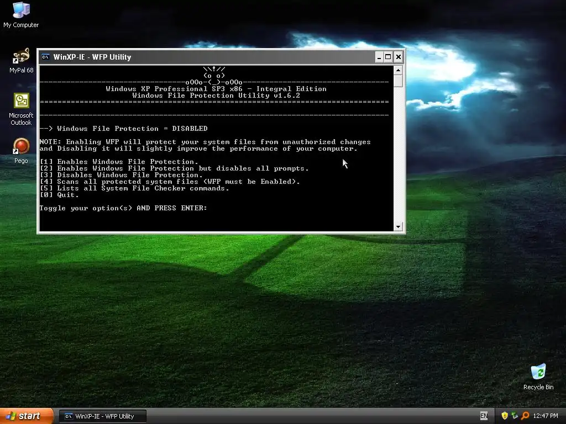This screenshot has height=424, width=566.
Task: Click the 'Windows File Protection Utility v1.6.2' heading
Action: (x=216, y=96)
